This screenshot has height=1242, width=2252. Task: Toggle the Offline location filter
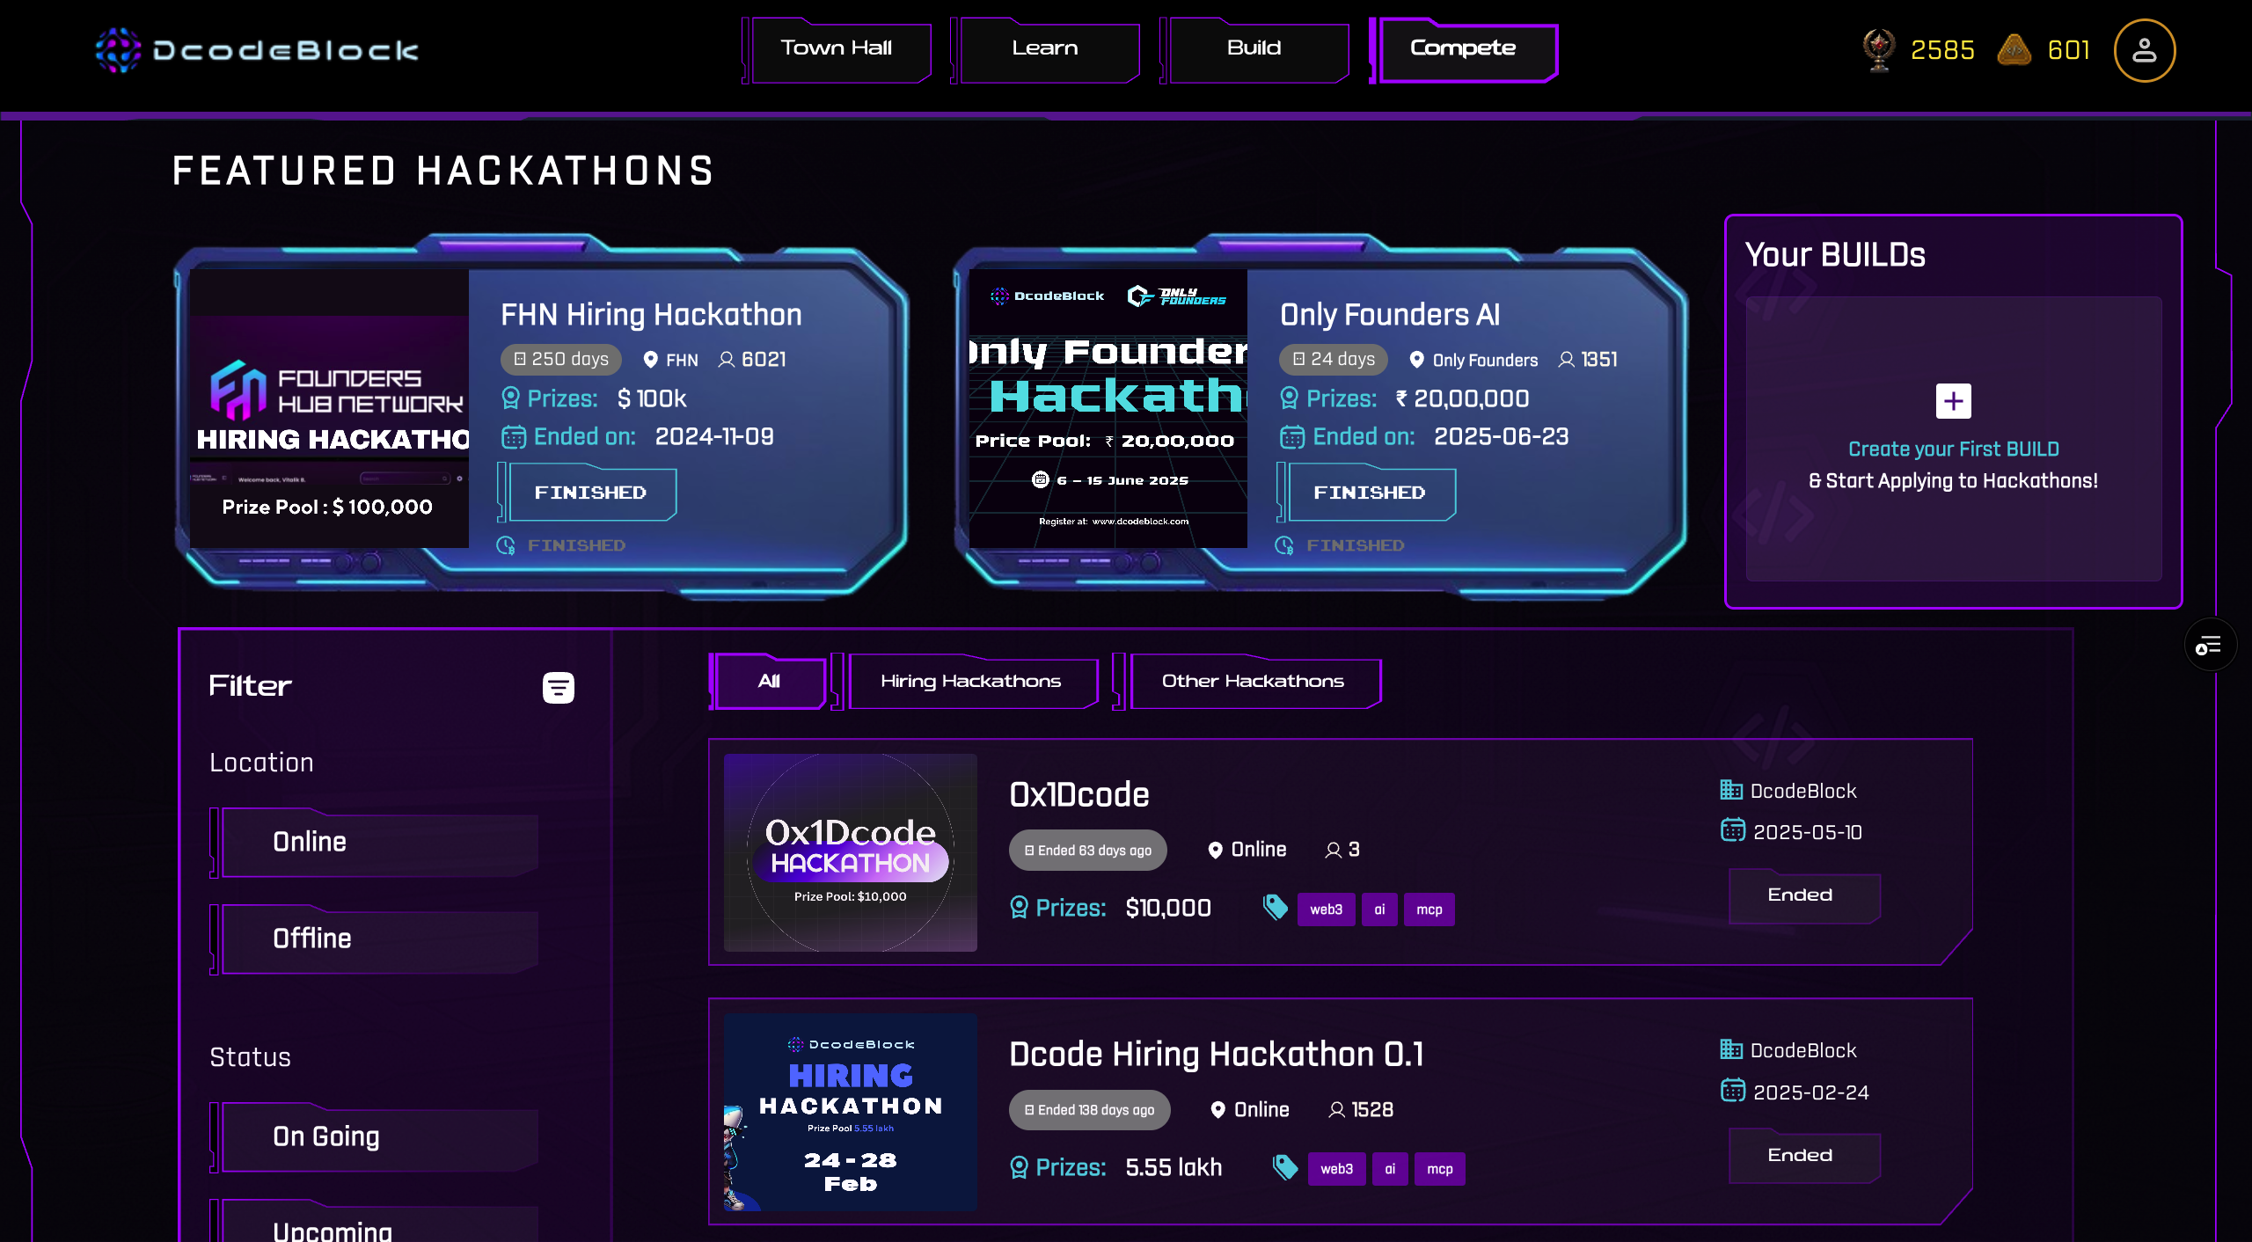374,939
